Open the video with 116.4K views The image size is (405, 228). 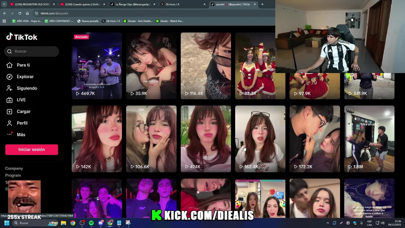click(206, 66)
